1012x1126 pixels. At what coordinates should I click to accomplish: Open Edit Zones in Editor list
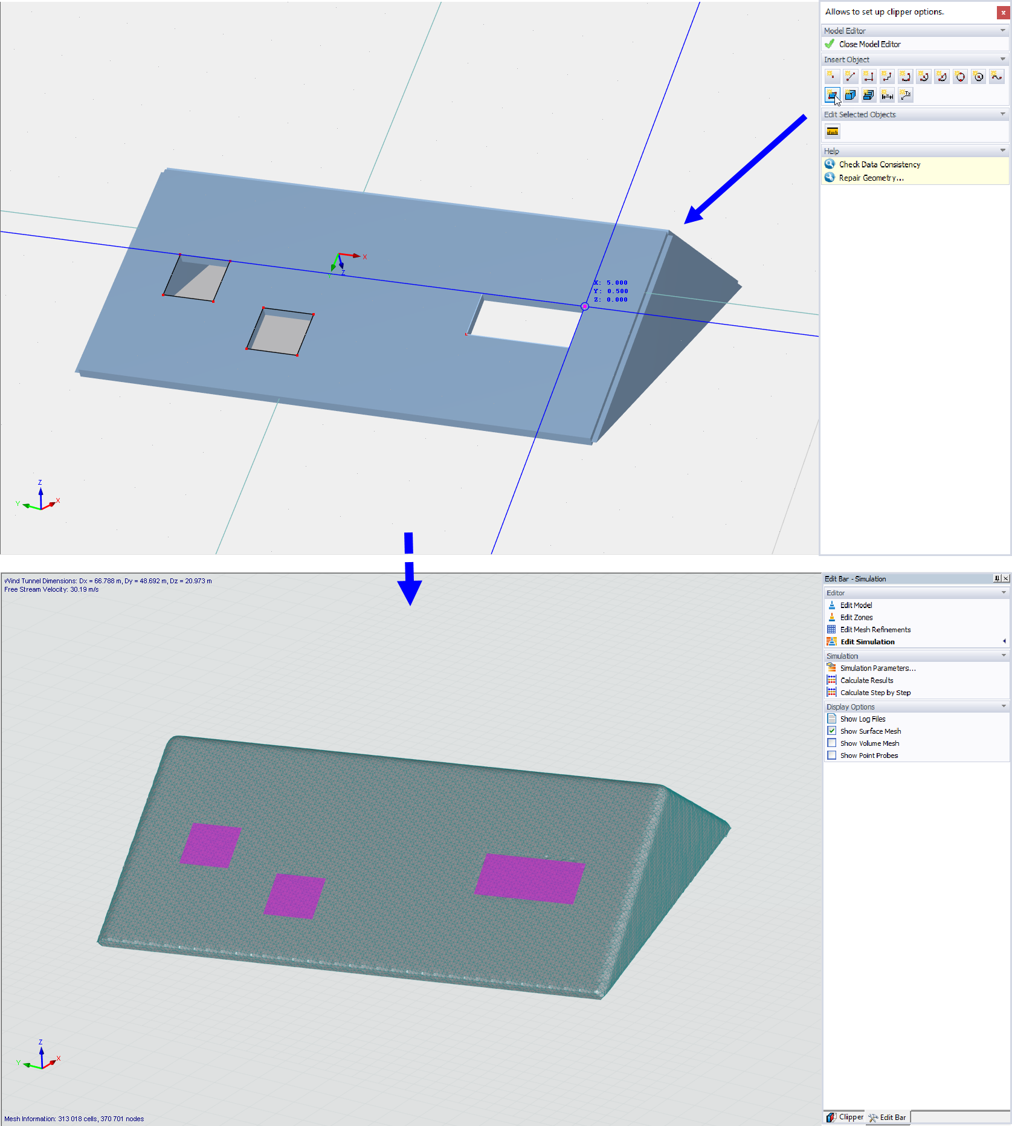856,617
